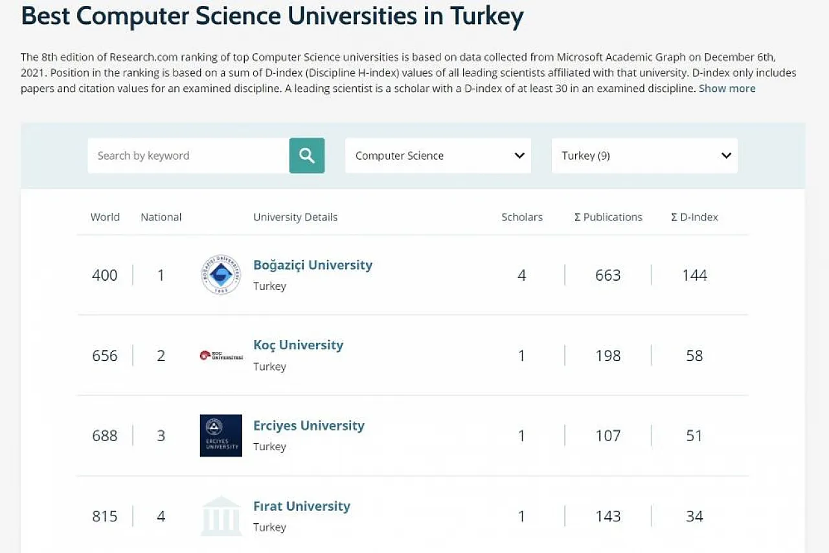Image resolution: width=829 pixels, height=553 pixels.
Task: Open Koç University link
Action: click(x=298, y=345)
